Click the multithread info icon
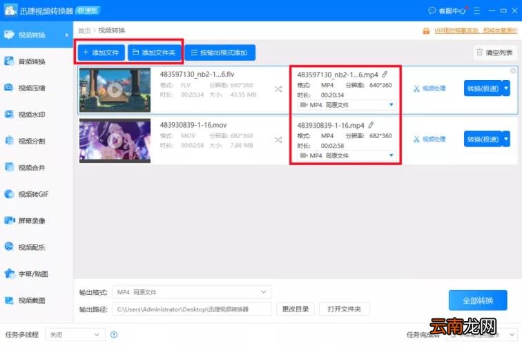Viewport: 522px width, 346px height. coord(114,335)
